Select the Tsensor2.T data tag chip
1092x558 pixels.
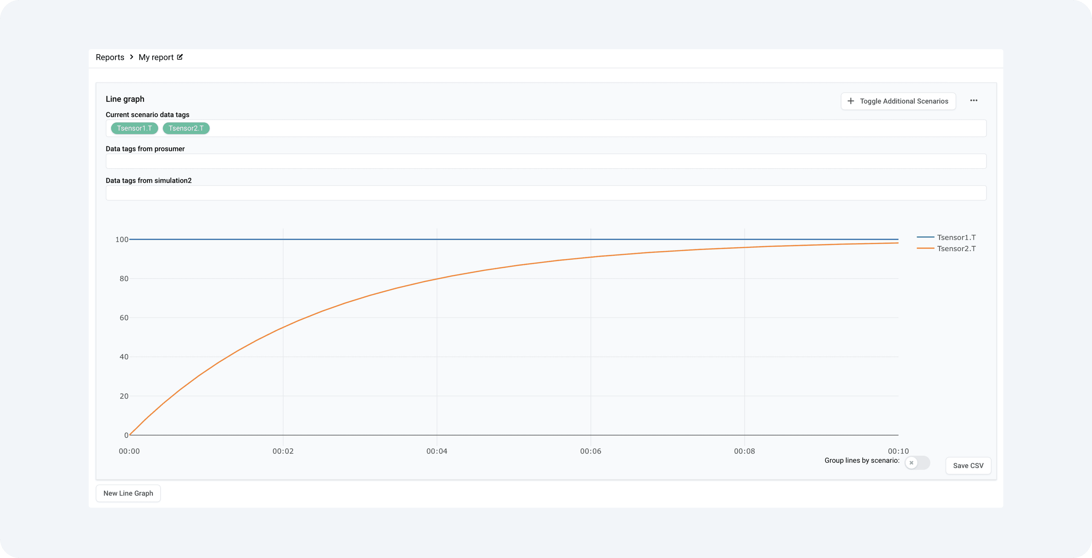[186, 128]
